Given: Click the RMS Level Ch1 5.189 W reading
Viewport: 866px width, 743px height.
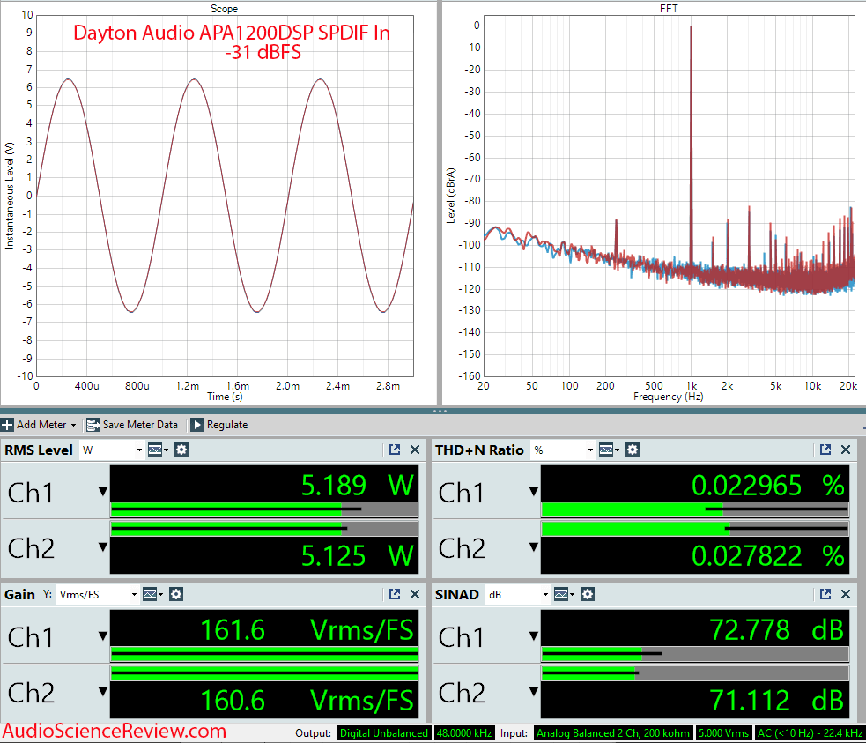Looking at the screenshot, I should (x=358, y=486).
